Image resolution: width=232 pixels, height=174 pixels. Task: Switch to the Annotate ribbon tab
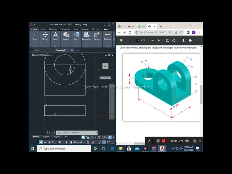tap(53, 29)
